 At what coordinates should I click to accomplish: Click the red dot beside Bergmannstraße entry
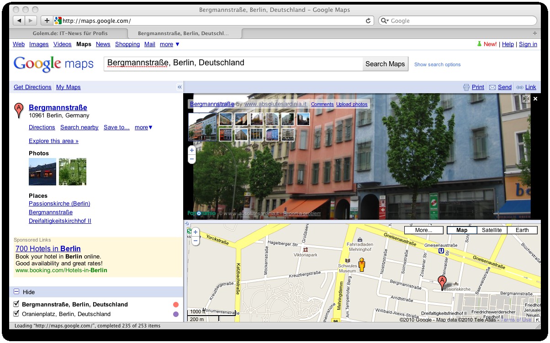pyautogui.click(x=175, y=304)
